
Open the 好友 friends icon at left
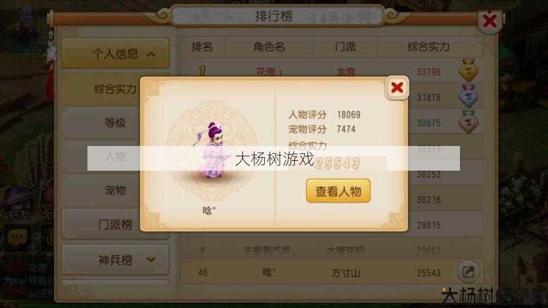pos(18,205)
